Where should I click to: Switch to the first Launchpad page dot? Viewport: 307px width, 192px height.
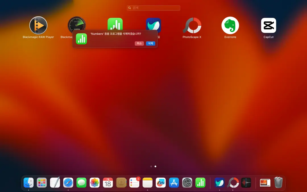point(151,166)
